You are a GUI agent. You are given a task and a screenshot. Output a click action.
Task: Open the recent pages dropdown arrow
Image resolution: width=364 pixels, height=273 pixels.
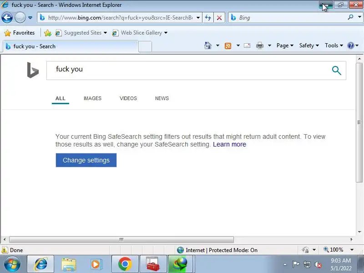pyautogui.click(x=30, y=18)
